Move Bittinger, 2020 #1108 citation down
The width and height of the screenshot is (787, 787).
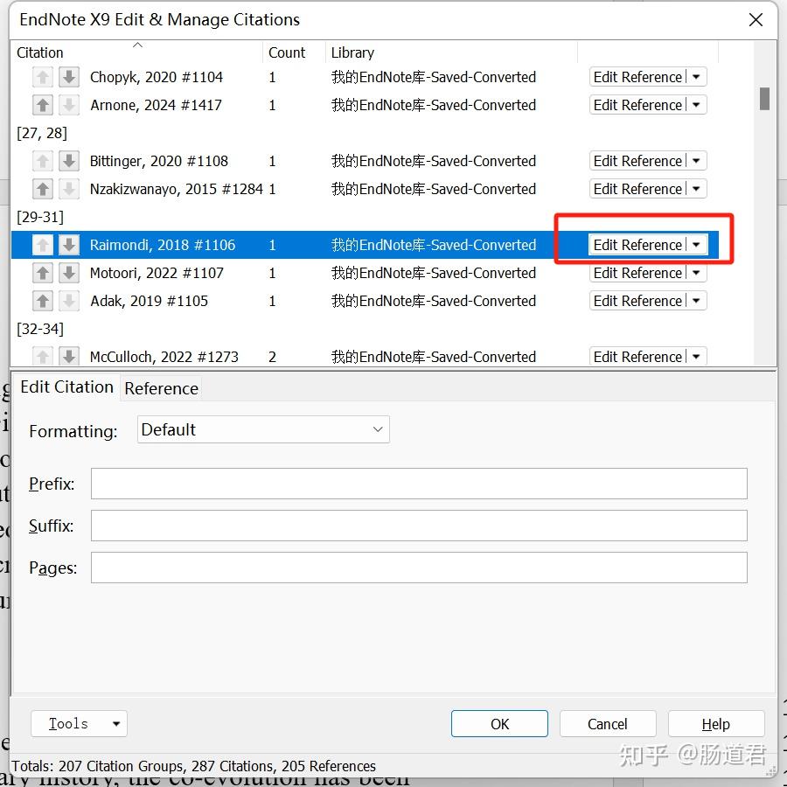point(69,161)
